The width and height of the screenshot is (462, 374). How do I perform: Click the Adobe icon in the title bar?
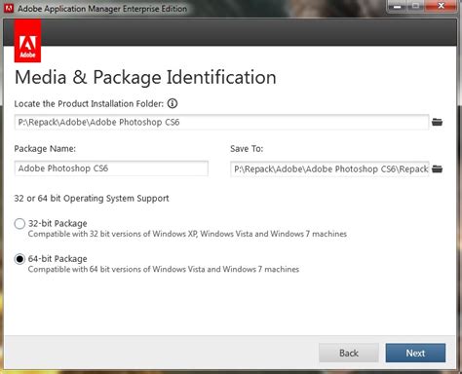point(9,8)
